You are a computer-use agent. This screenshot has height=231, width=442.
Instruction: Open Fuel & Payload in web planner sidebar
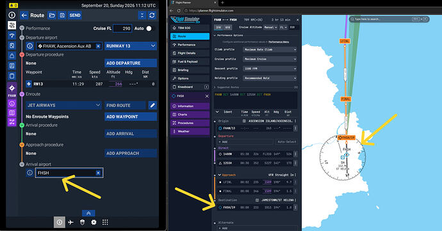point(190,61)
